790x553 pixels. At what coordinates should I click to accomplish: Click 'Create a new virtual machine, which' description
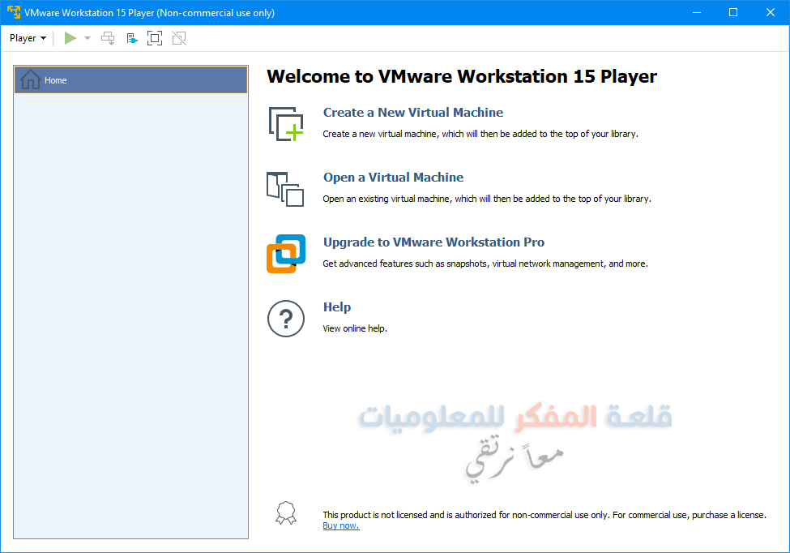[x=480, y=134]
